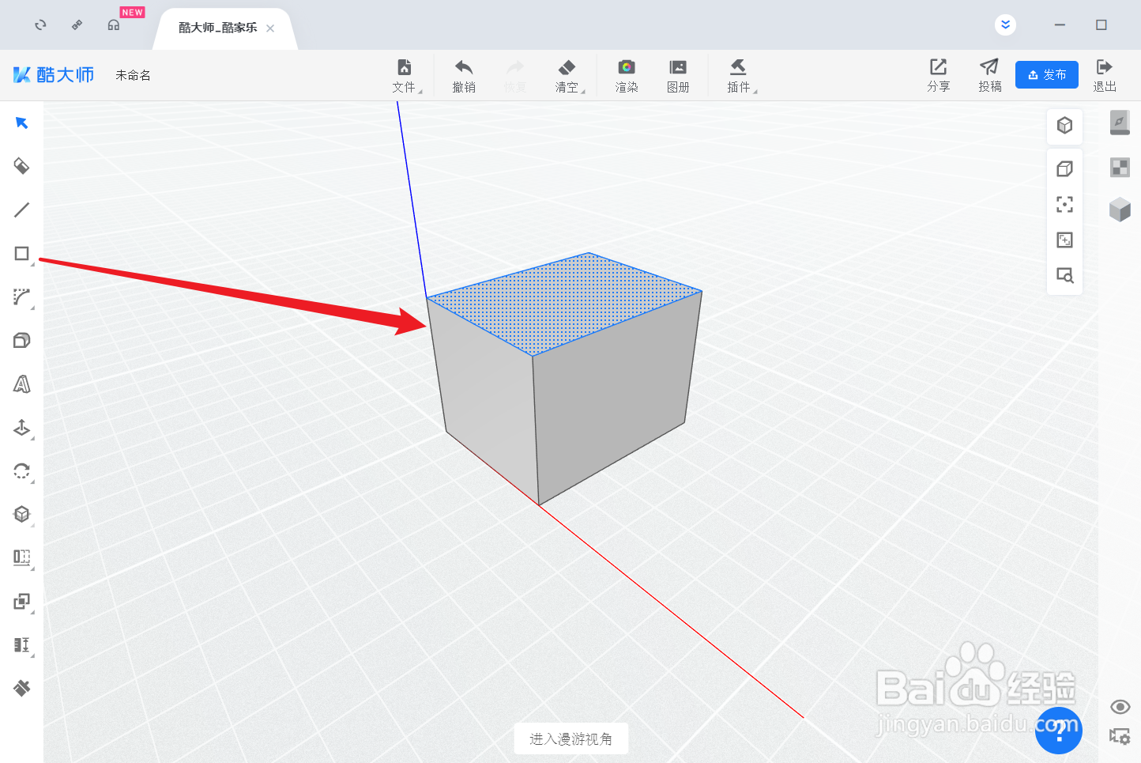
Task: Select the 3D text tool
Action: 21,384
